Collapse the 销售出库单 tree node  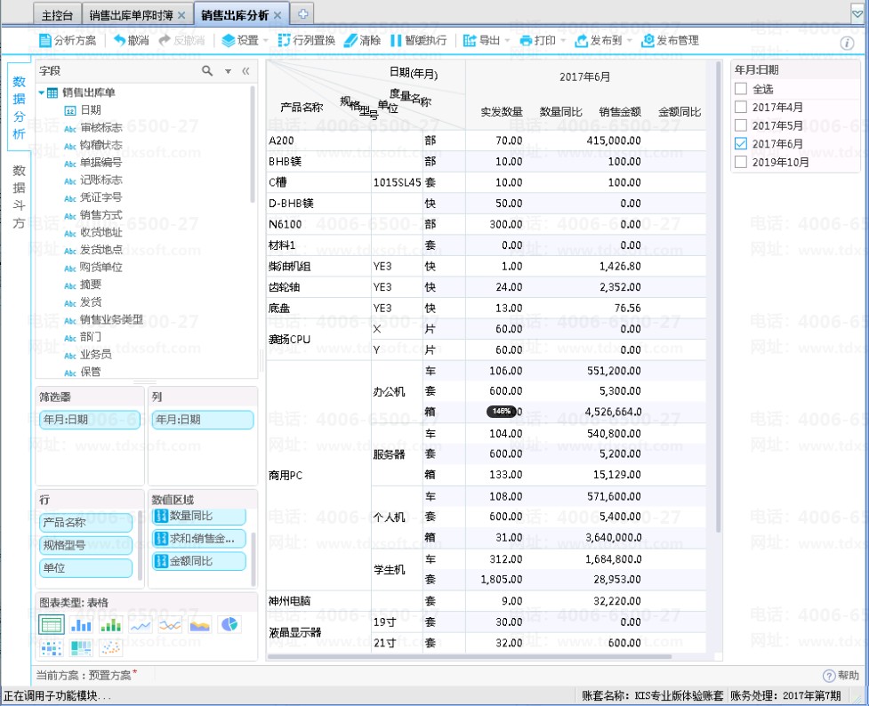42,92
